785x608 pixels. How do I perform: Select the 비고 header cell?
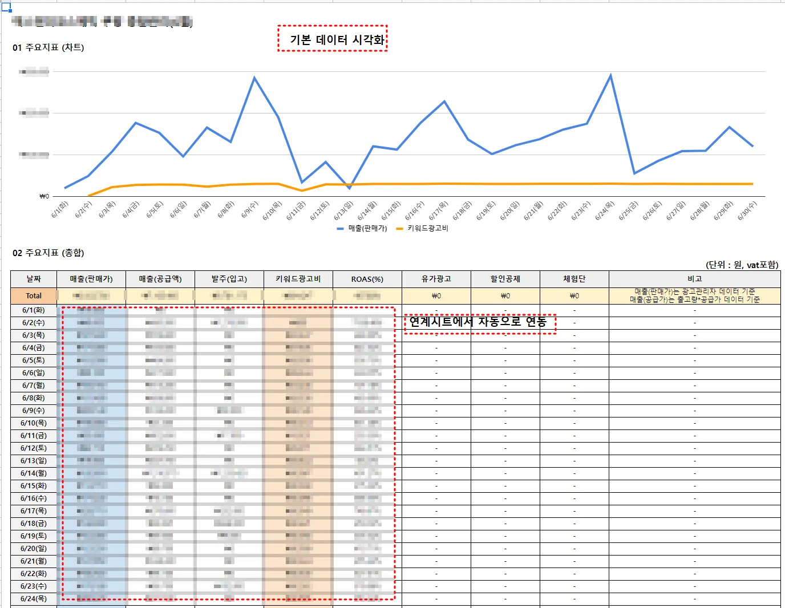695,279
